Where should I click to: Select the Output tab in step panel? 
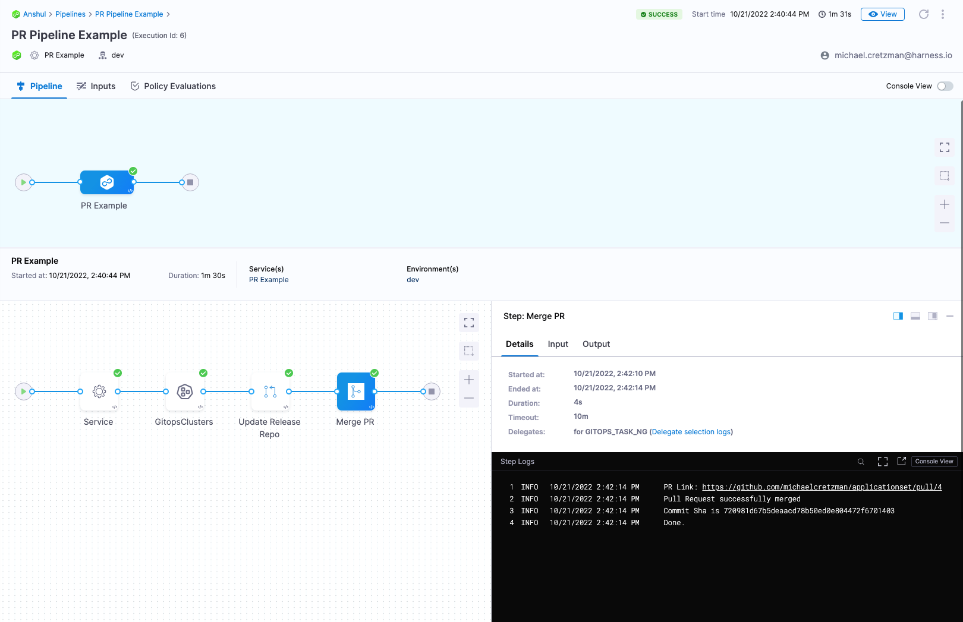click(x=596, y=344)
